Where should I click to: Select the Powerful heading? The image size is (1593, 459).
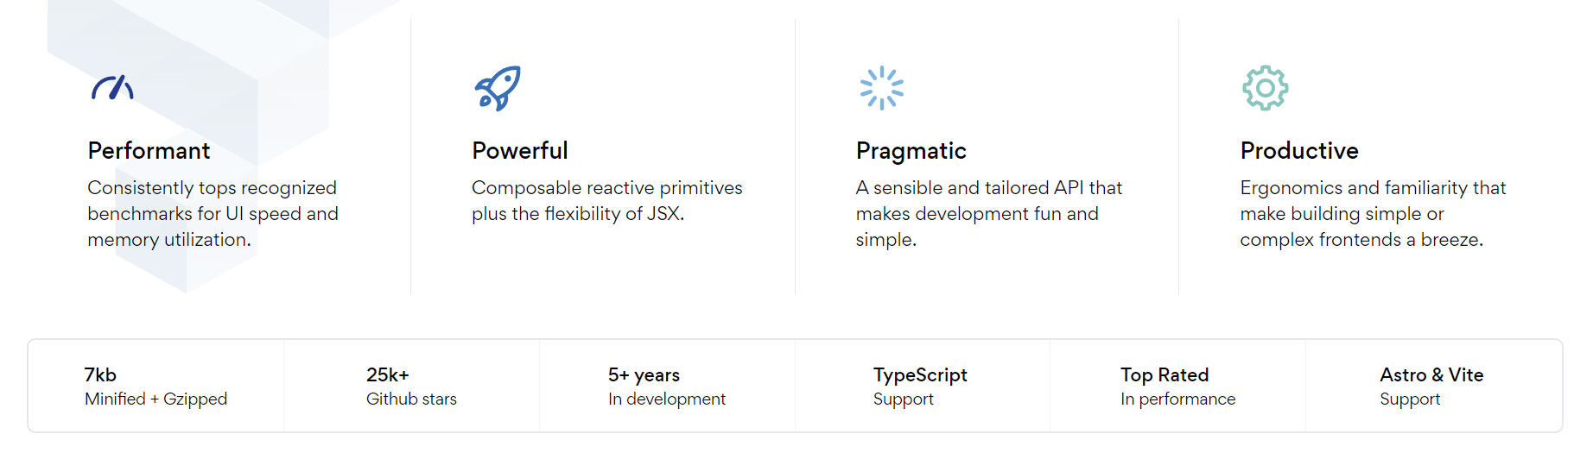(x=520, y=151)
